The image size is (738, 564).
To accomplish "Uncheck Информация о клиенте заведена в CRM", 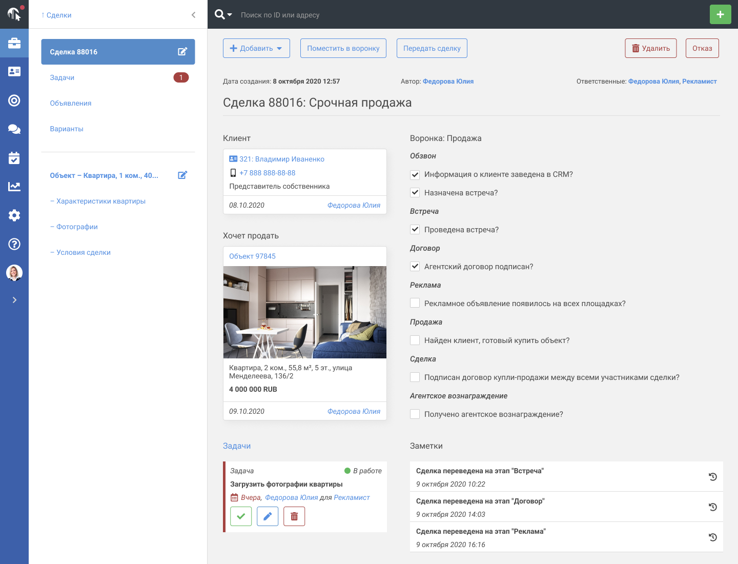I will (415, 174).
